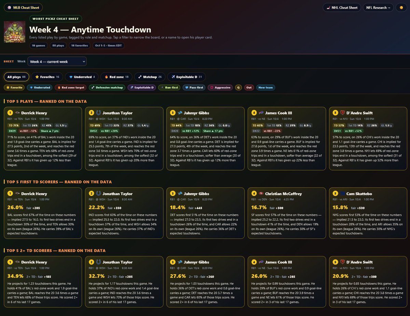Select the Matchup 26 filter
Image resolution: width=410 pixels, height=316 pixels.
click(150, 77)
